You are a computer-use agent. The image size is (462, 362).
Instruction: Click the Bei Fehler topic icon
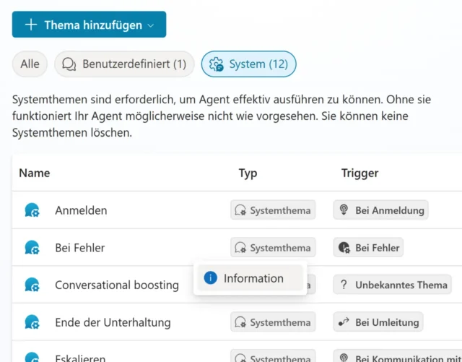[x=32, y=248]
